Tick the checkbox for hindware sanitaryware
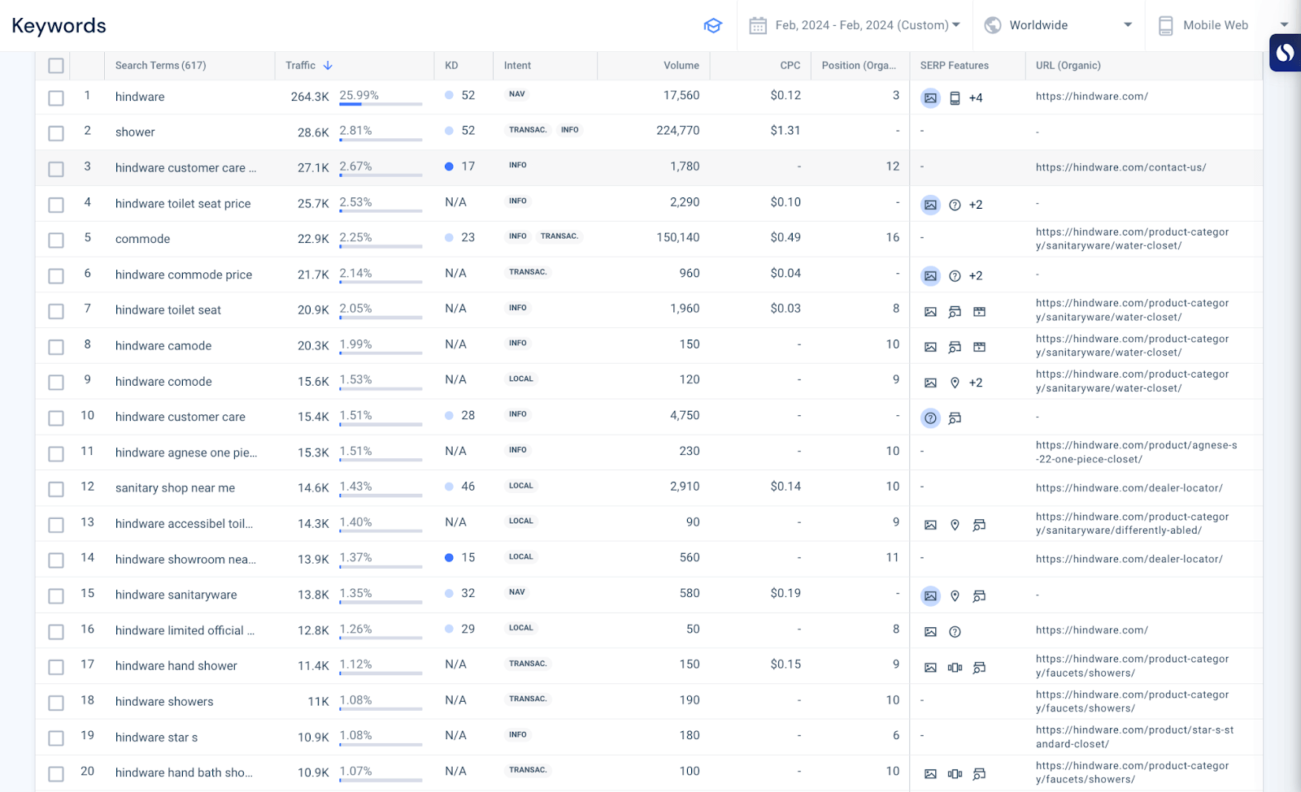The height and width of the screenshot is (792, 1301). click(56, 596)
